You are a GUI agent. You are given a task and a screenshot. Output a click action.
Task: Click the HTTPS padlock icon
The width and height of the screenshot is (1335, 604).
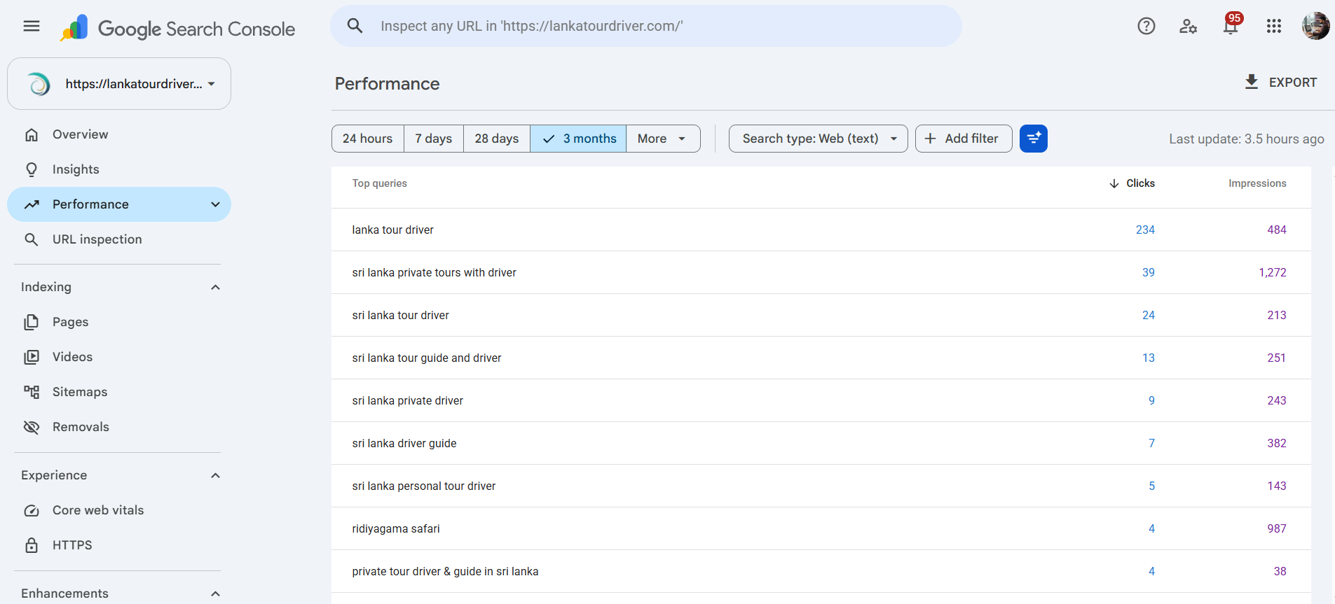click(x=32, y=545)
